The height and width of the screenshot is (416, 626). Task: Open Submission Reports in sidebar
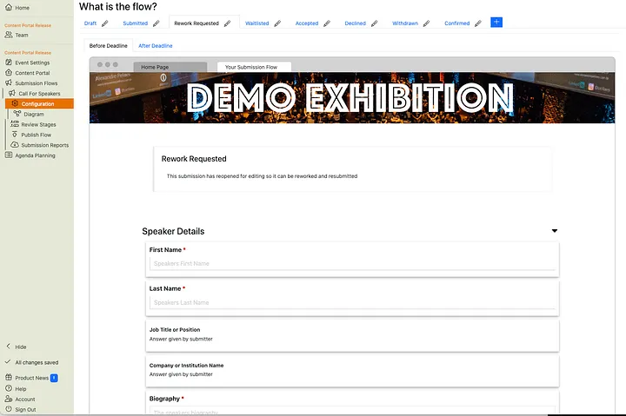pos(45,145)
